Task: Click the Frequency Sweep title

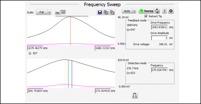Action: 102,5
